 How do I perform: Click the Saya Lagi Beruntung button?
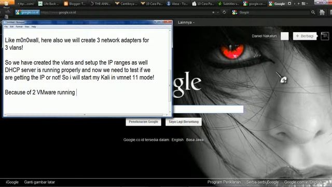click(x=184, y=122)
